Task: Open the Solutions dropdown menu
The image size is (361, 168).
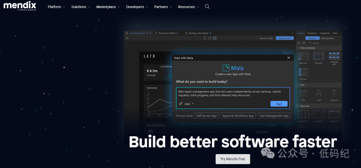Action: coord(81,7)
